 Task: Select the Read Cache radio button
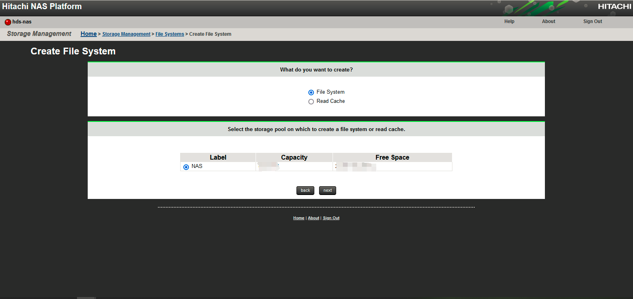coord(311,102)
